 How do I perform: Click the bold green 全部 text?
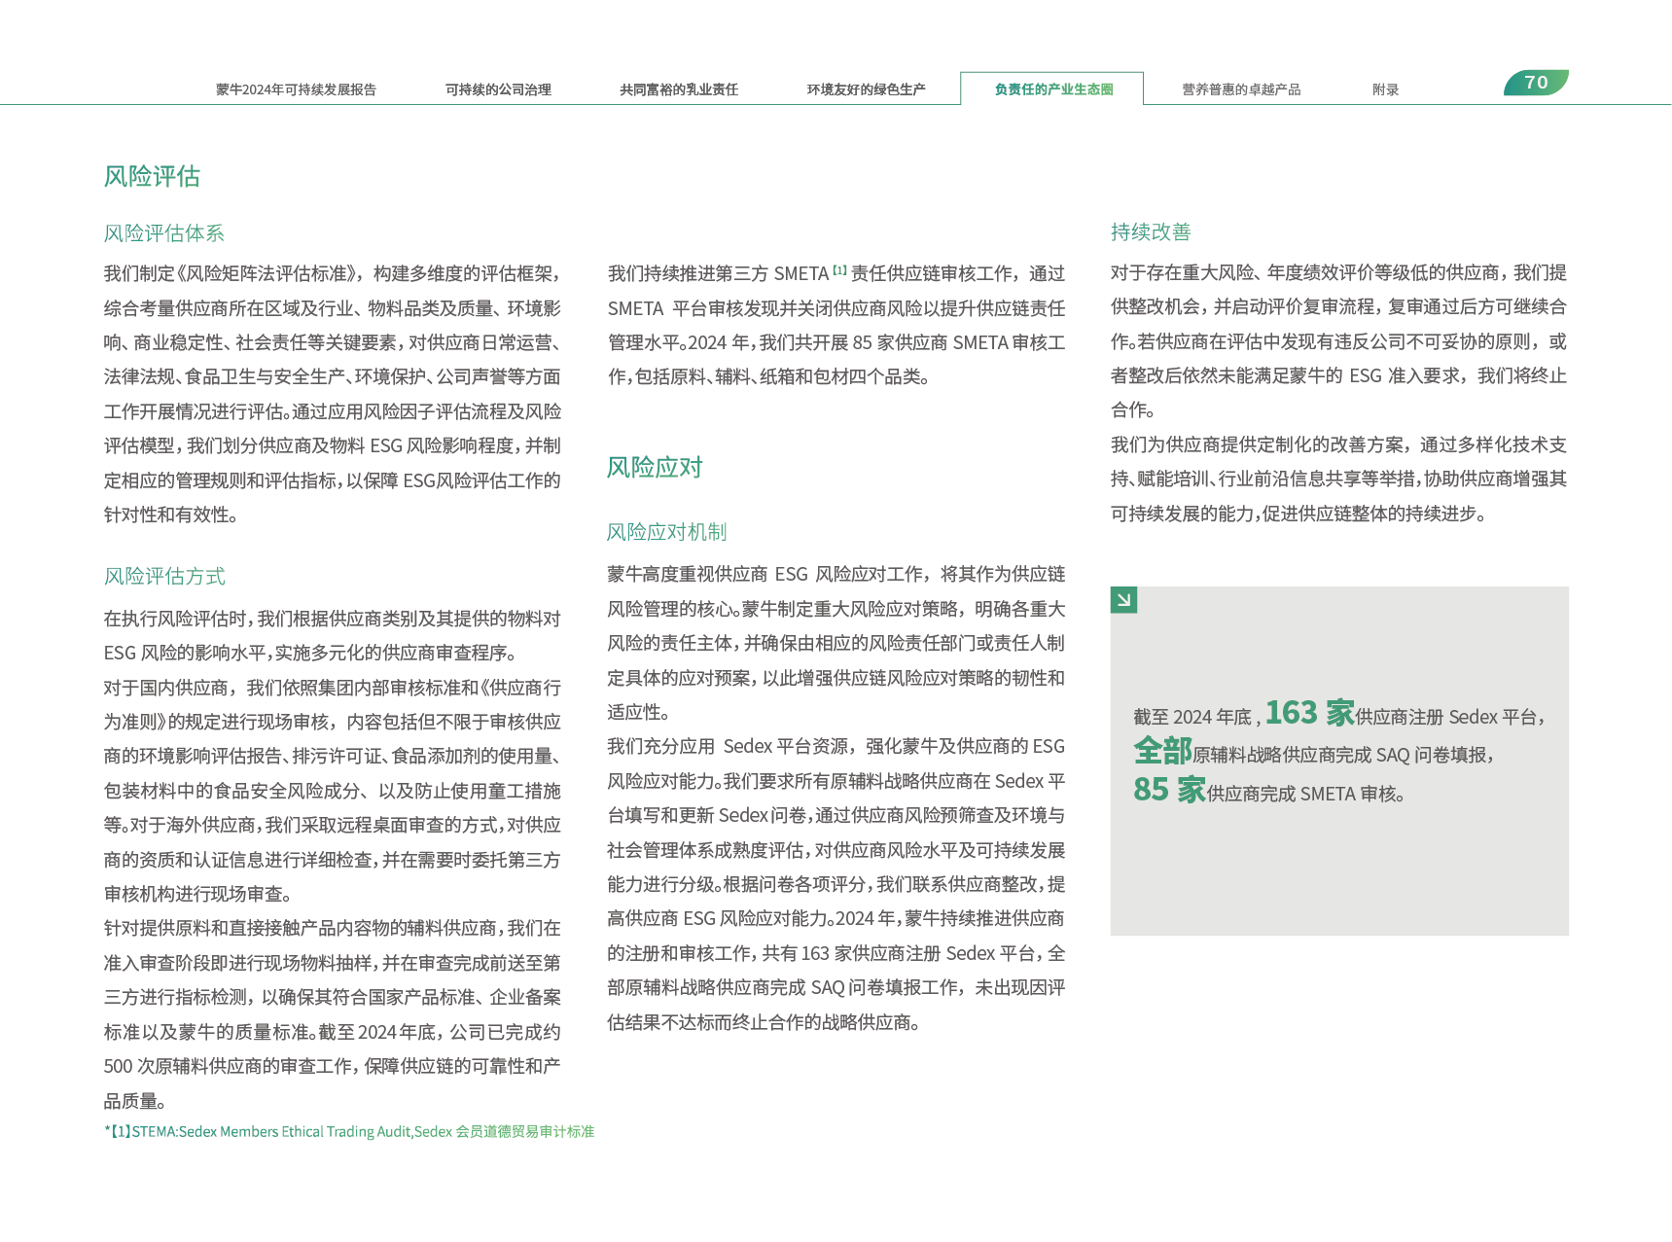tap(1162, 751)
